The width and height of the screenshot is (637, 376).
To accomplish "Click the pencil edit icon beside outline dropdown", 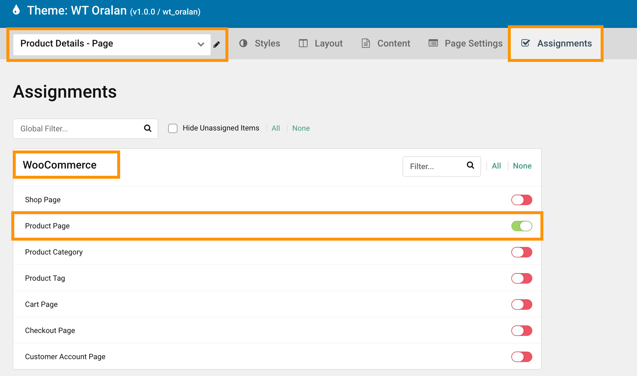I will (x=217, y=44).
